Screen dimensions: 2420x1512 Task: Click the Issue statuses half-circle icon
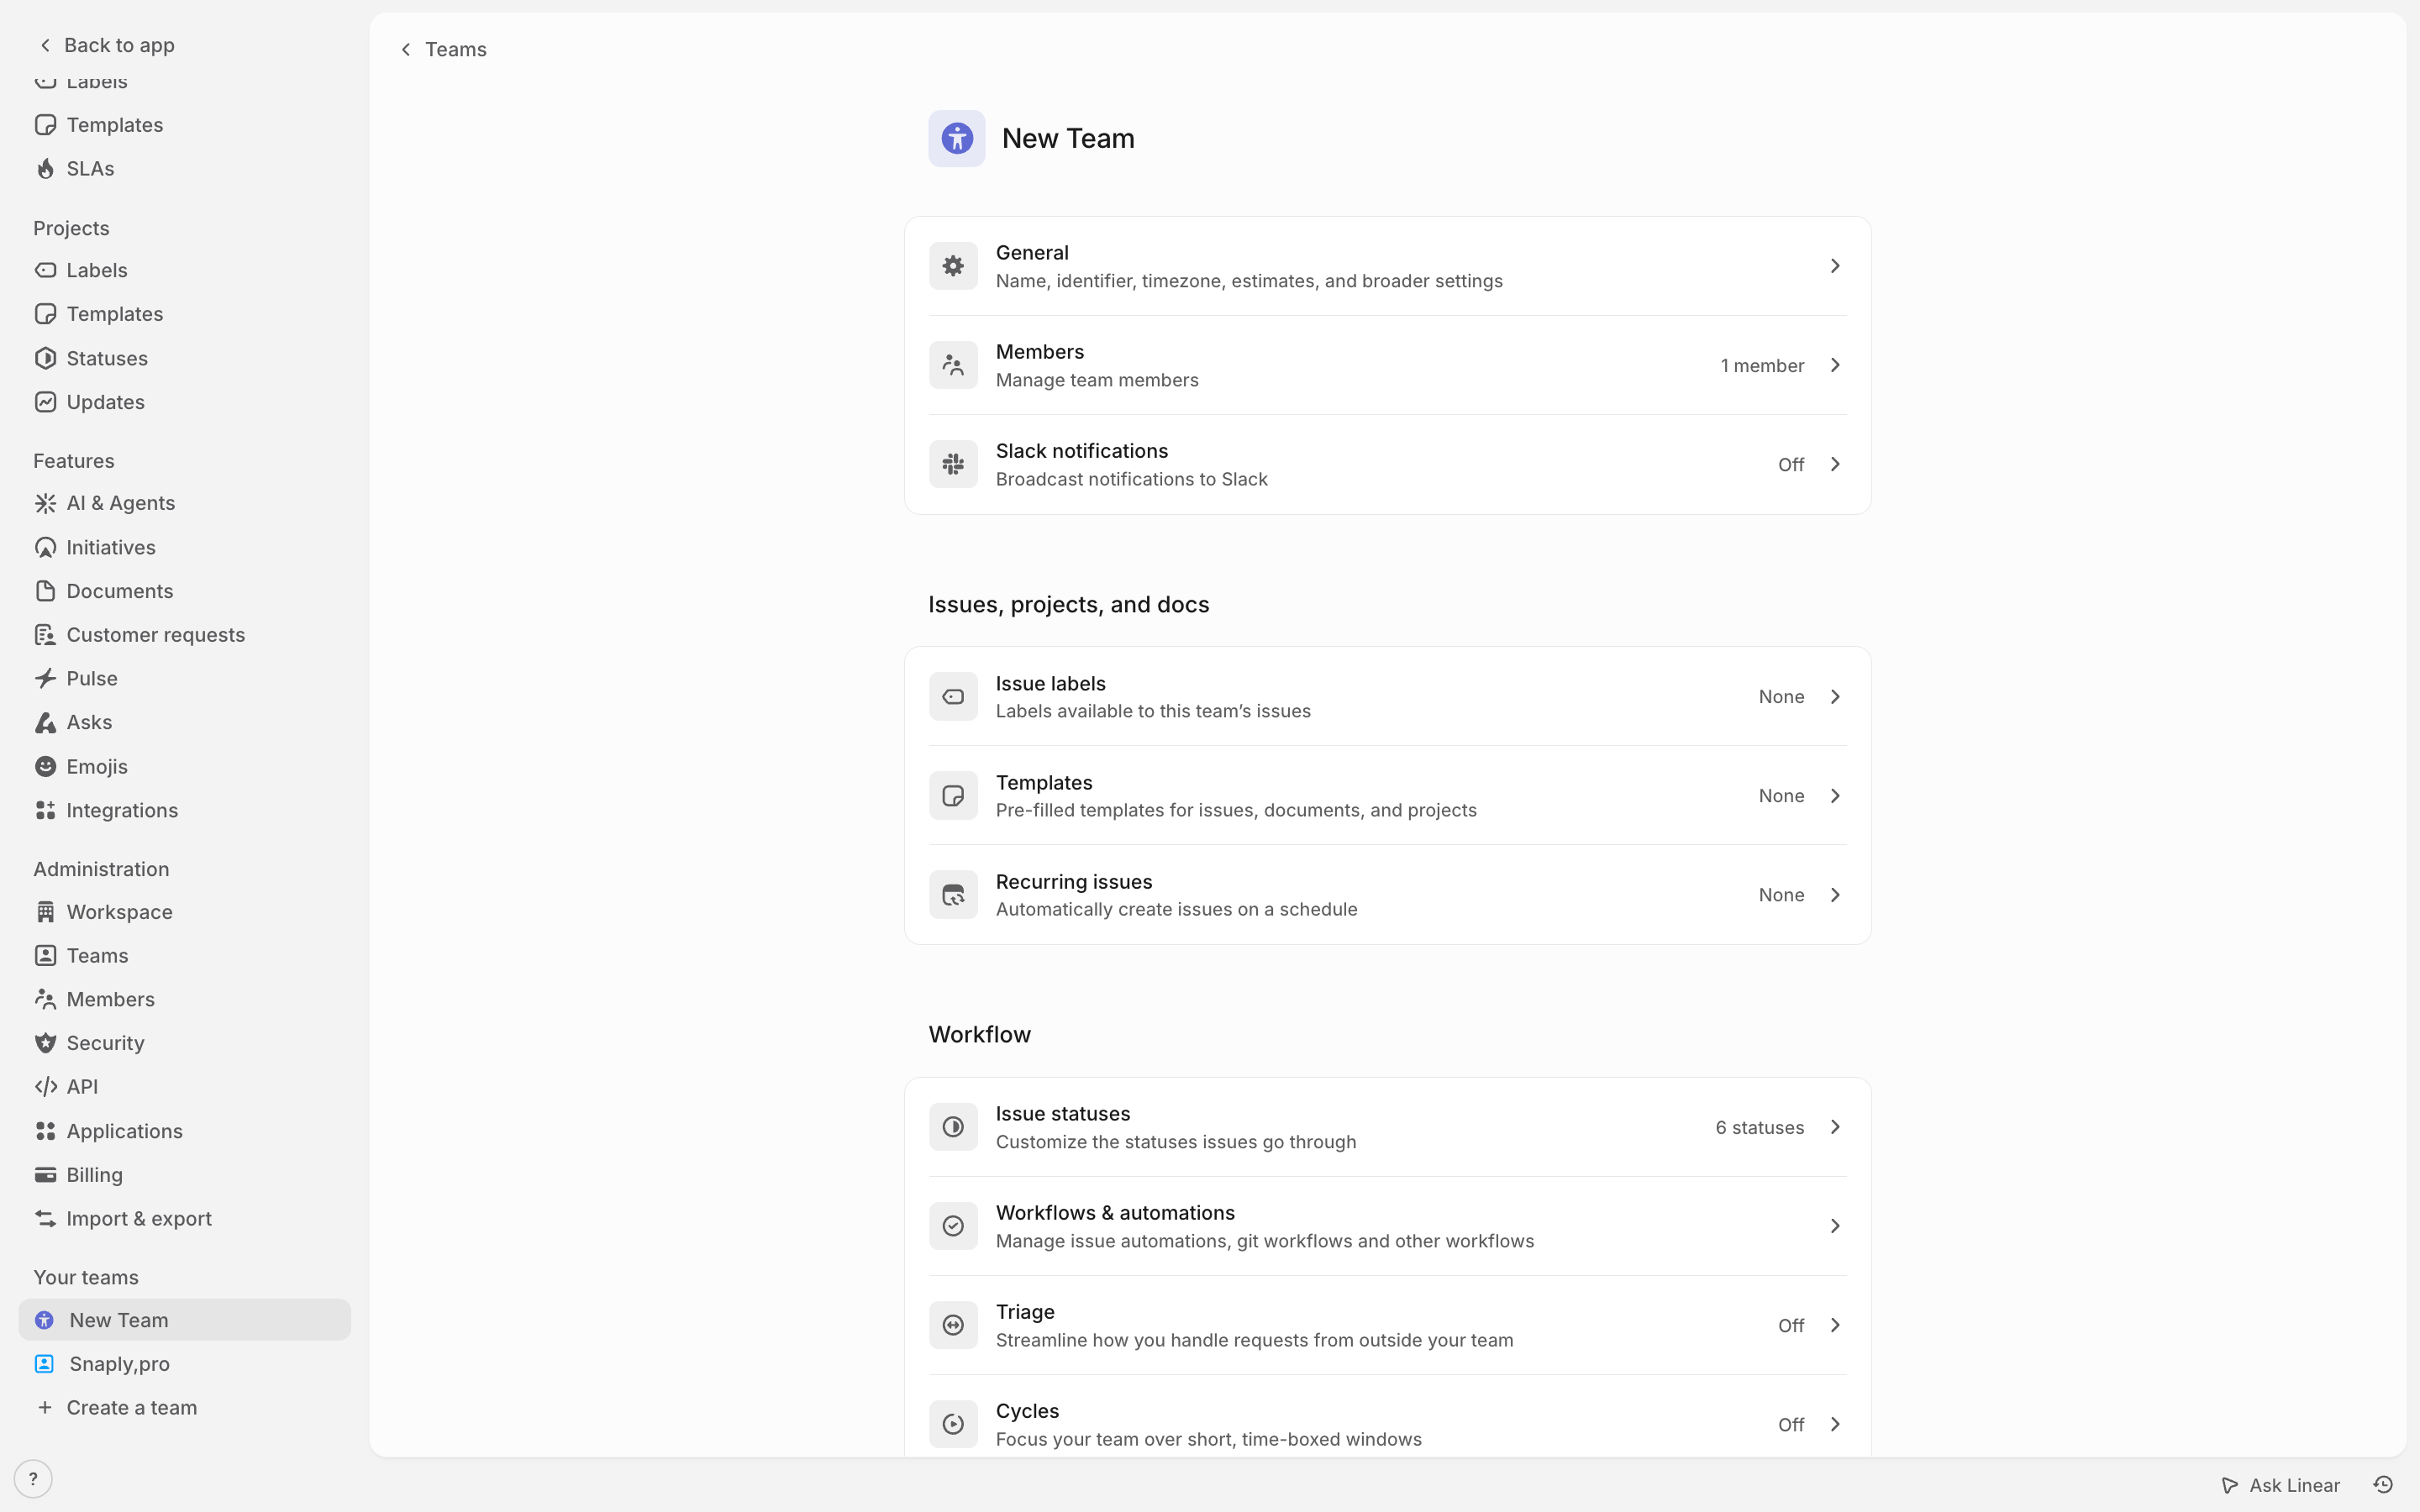click(953, 1127)
